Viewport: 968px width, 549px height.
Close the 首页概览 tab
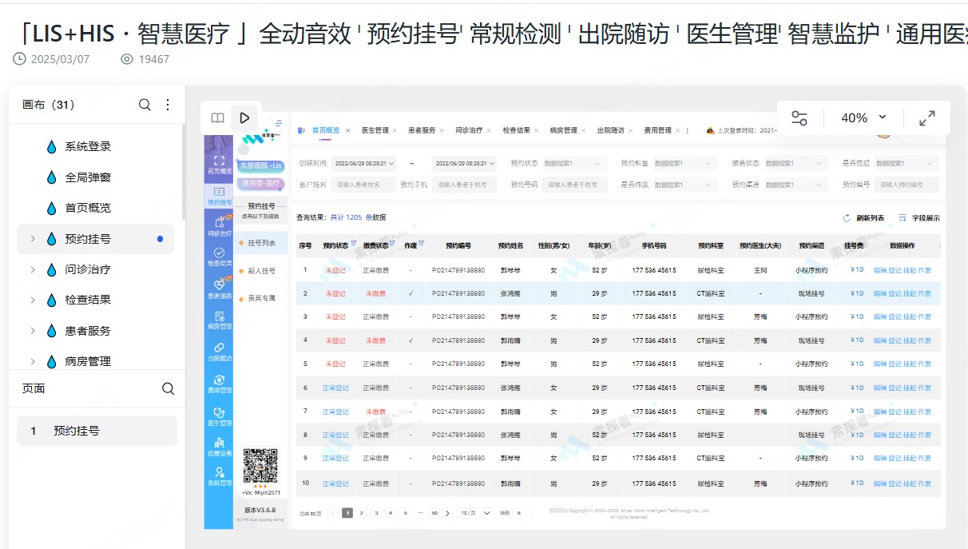pyautogui.click(x=347, y=130)
